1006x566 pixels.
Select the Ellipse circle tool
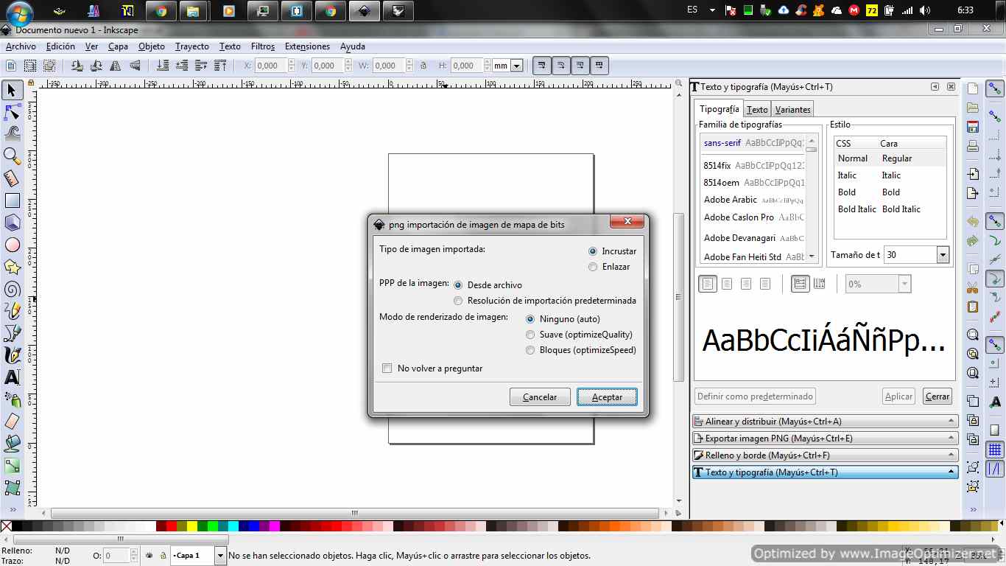[12, 245]
